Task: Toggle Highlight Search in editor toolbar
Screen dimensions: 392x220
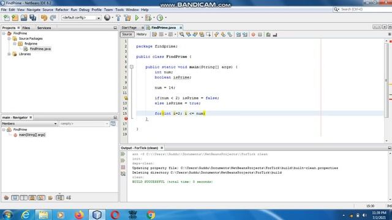Action: [202, 35]
